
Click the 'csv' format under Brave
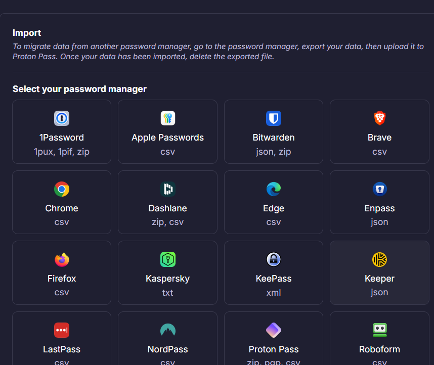[x=379, y=152]
